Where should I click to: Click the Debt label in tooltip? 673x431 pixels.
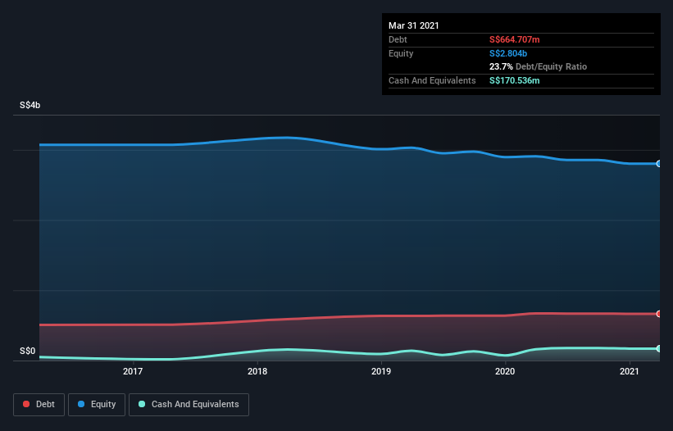point(398,39)
